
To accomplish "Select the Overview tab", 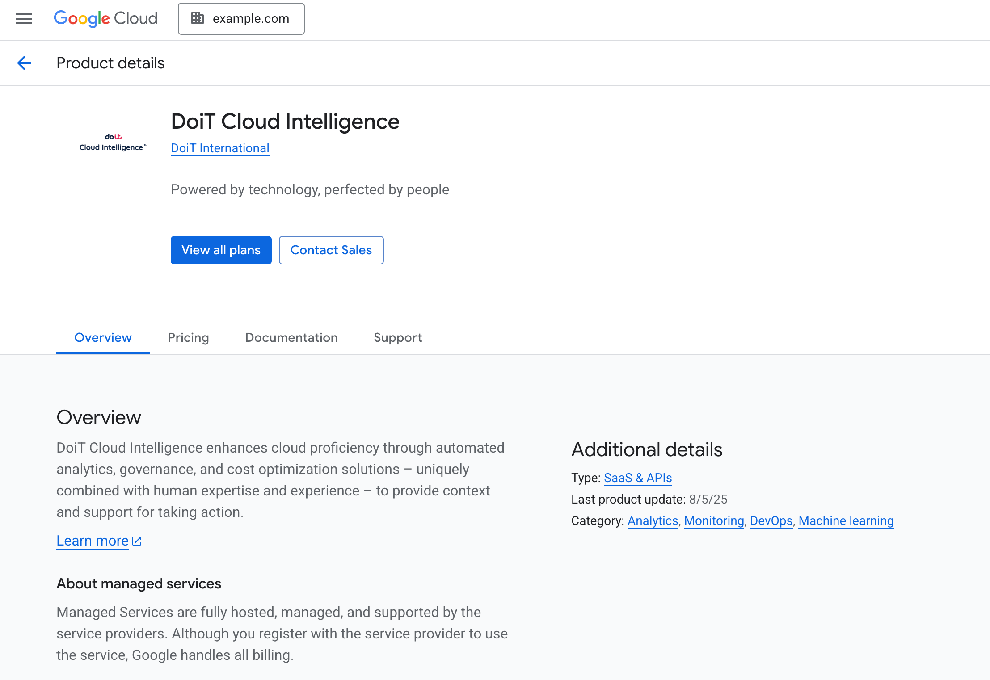I will (103, 338).
